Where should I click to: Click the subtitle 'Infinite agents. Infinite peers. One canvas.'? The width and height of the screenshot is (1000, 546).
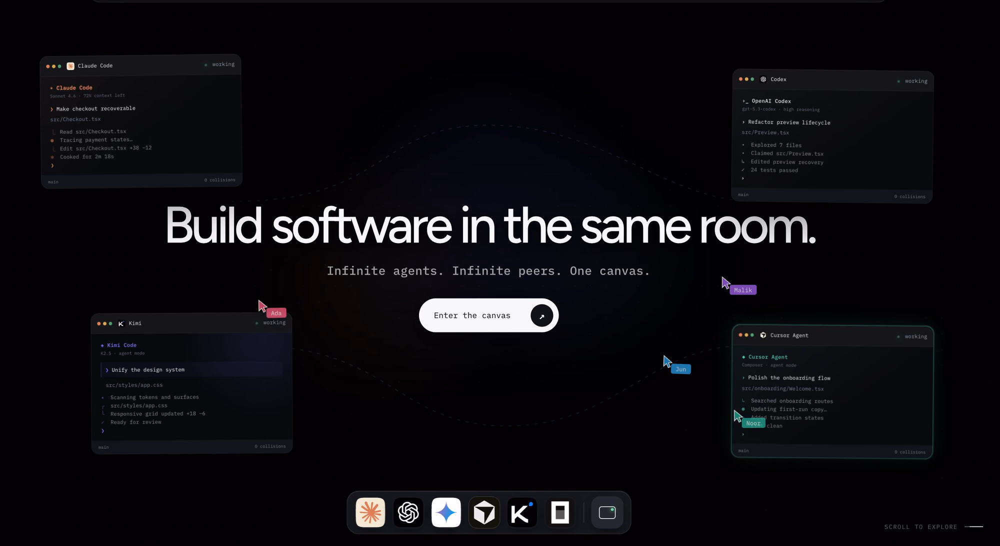click(488, 271)
